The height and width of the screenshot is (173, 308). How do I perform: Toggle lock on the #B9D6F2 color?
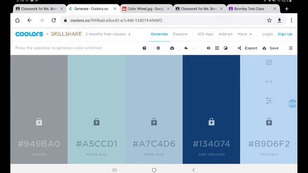point(269,122)
